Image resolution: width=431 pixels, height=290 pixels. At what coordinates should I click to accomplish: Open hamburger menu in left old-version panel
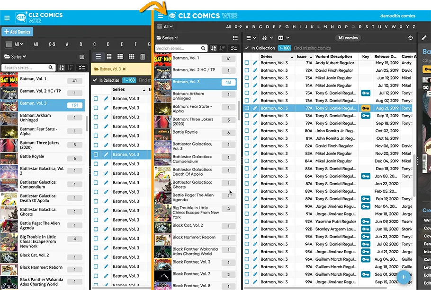coord(7,18)
